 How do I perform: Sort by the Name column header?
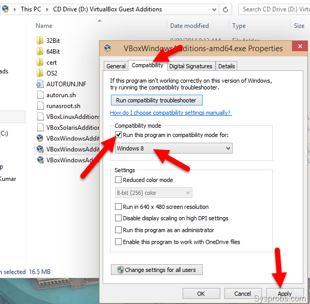pyautogui.click(x=44, y=26)
